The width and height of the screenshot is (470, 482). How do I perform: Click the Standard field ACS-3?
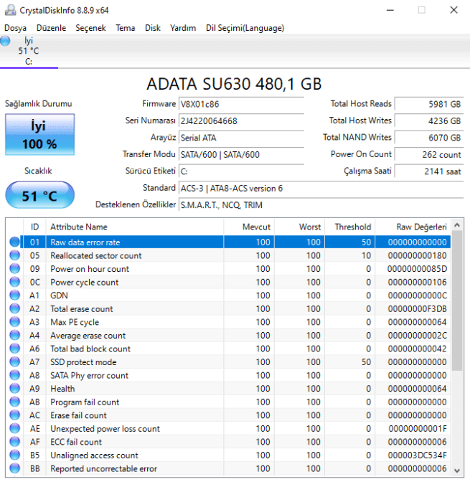tap(321, 188)
